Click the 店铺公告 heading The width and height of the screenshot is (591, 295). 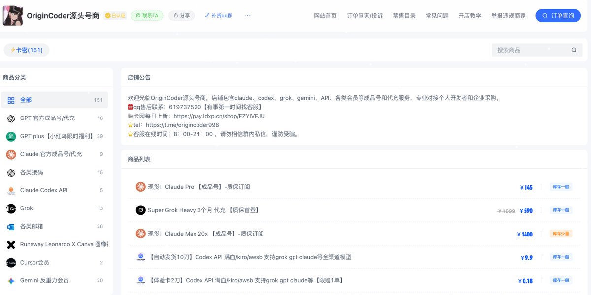click(x=139, y=77)
